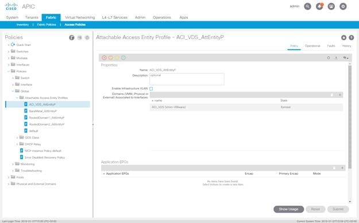Select the ACI_VDS (Vmm-VMware) domain row
The width and height of the screenshot is (359, 223).
(246, 107)
